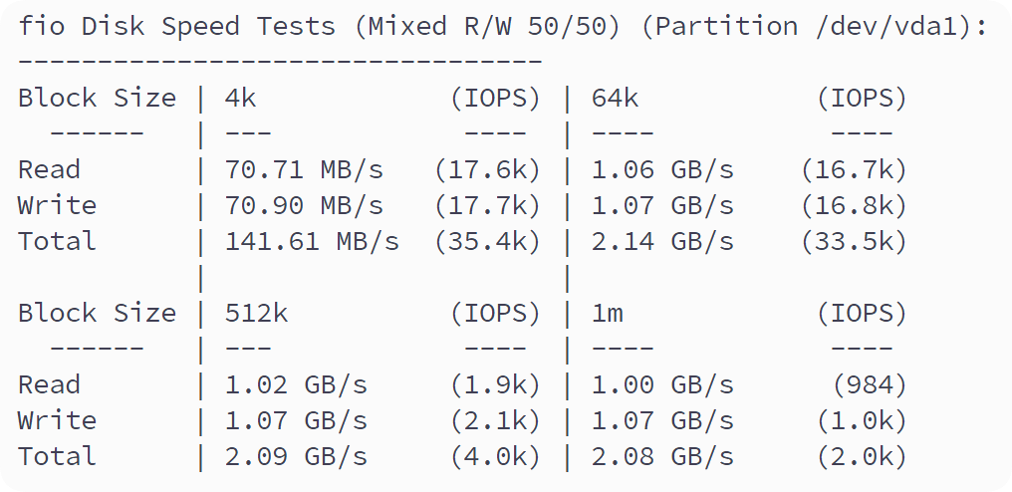The height and width of the screenshot is (492, 1012).
Task: Click the 512k block size header
Action: point(257,313)
